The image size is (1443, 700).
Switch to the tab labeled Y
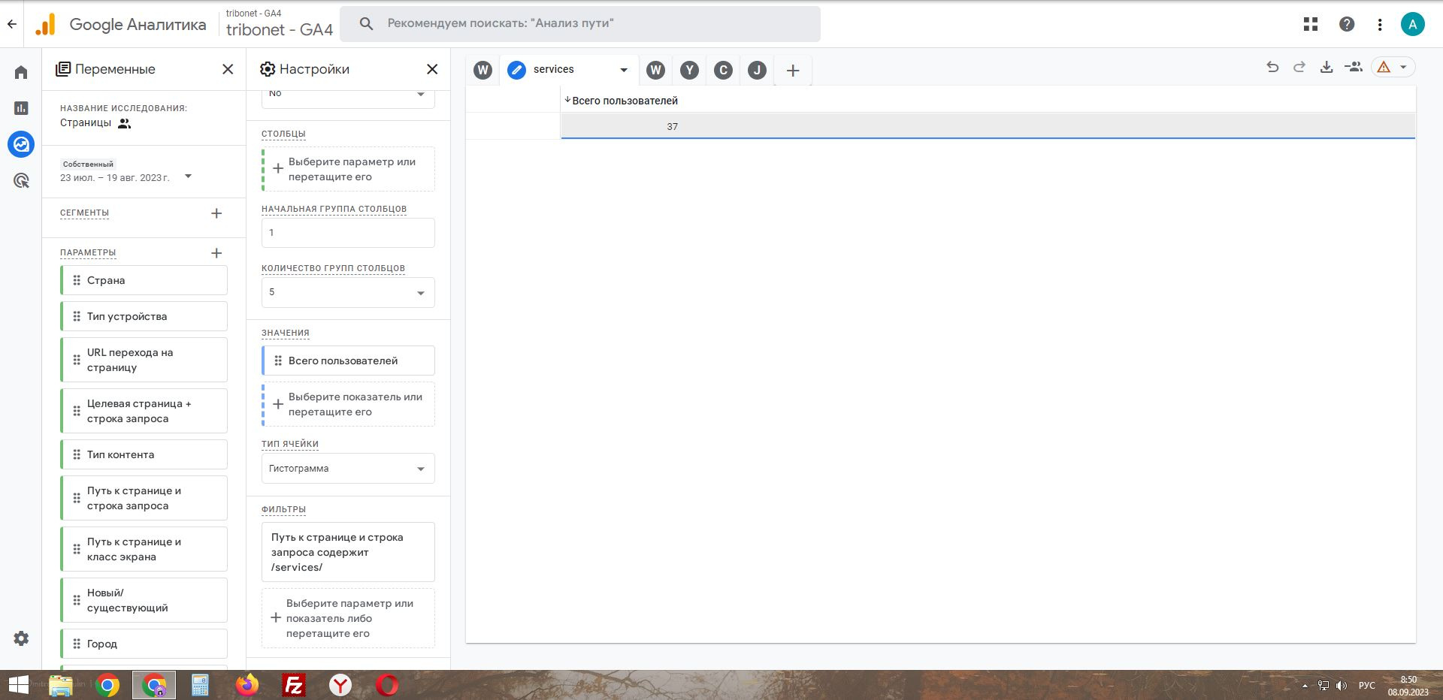(689, 71)
